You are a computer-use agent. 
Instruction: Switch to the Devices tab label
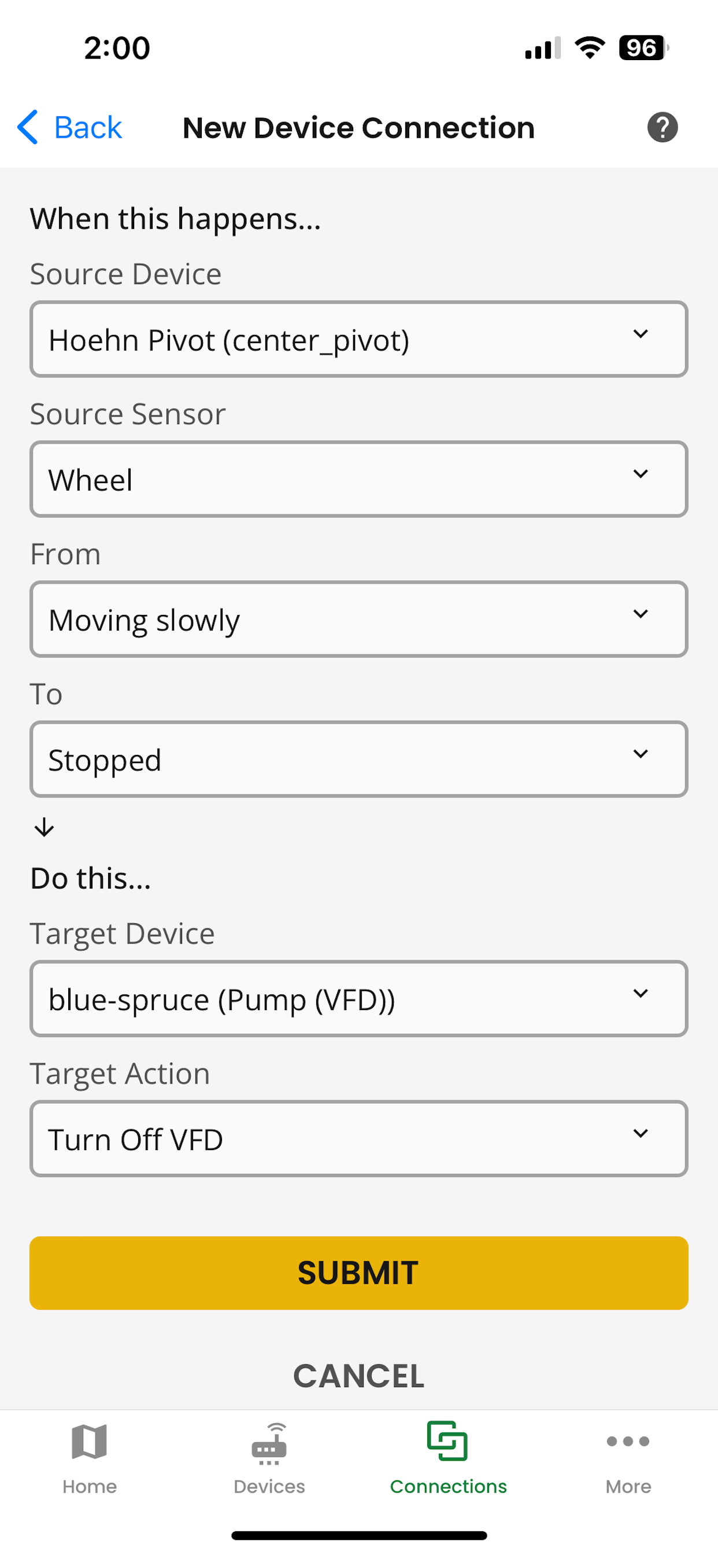click(269, 1487)
